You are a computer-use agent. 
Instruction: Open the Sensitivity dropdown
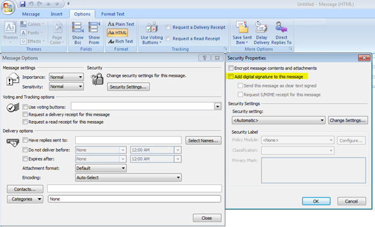pyautogui.click(x=66, y=86)
